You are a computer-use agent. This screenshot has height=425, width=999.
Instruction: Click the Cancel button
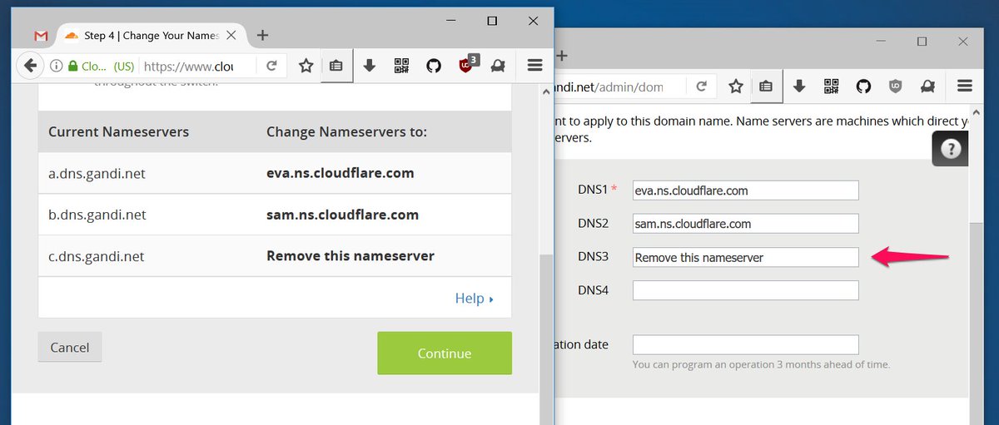point(70,347)
